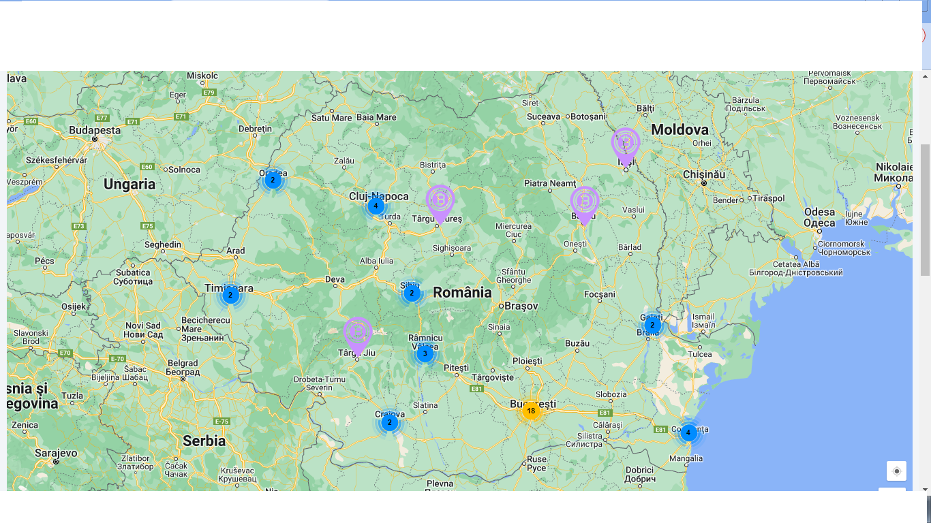This screenshot has width=931, height=523.
Task: Select the Bitcoin pin near Bacău
Action: pos(585,205)
